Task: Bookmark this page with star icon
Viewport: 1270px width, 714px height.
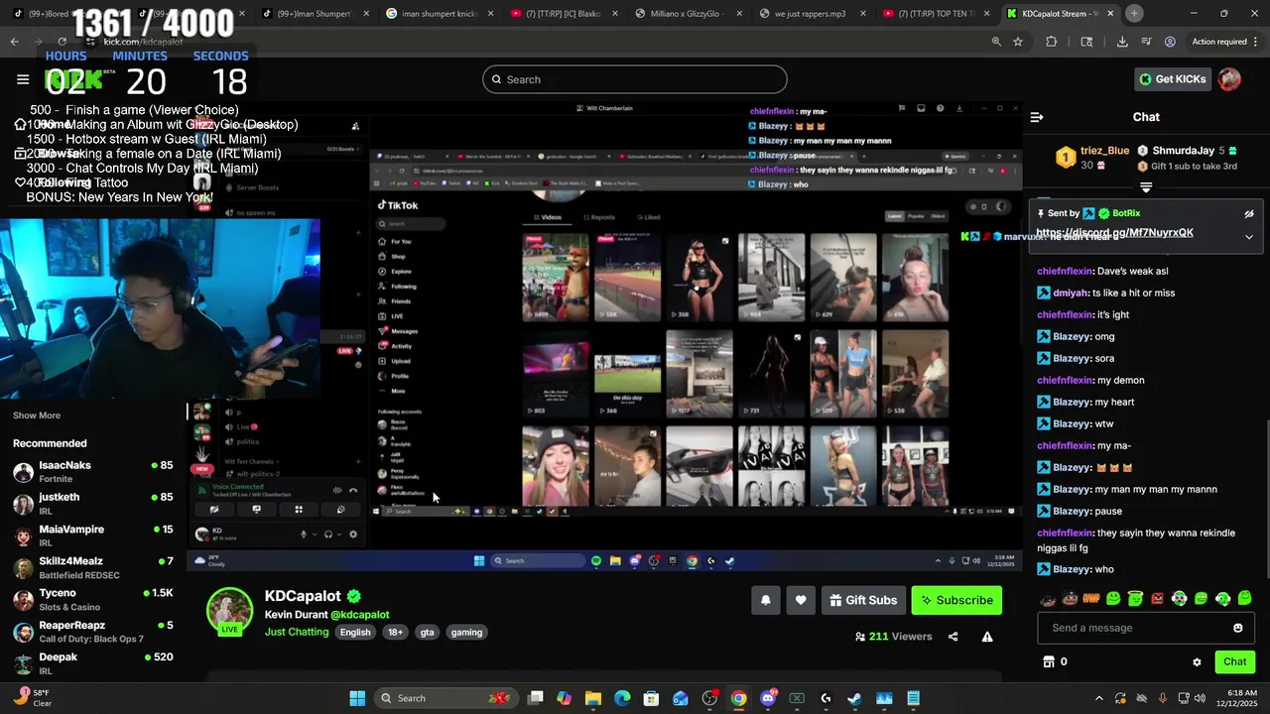Action: (x=1018, y=42)
